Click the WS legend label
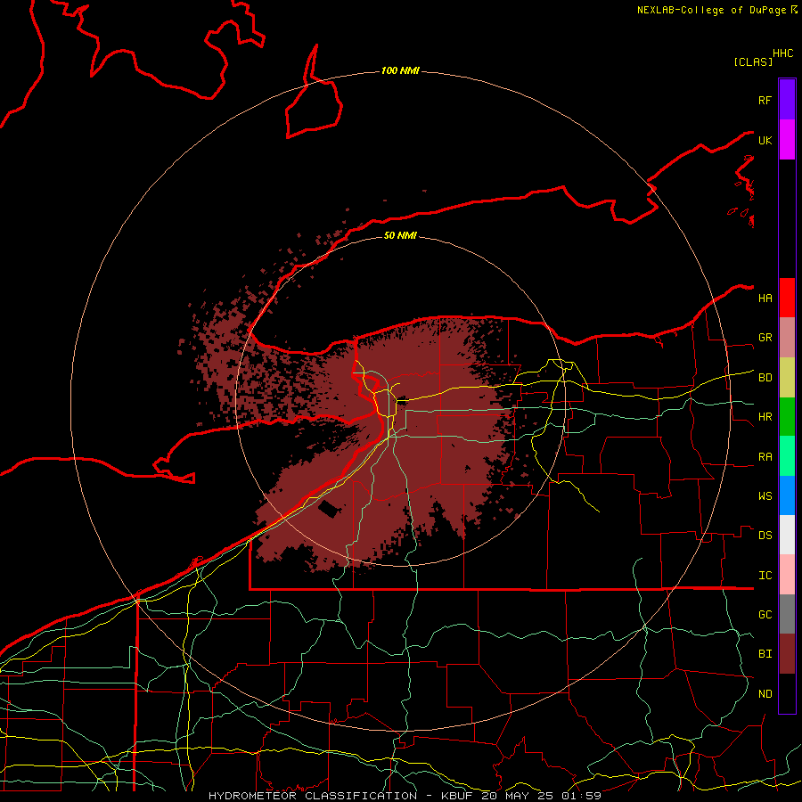802x802 pixels. [765, 495]
